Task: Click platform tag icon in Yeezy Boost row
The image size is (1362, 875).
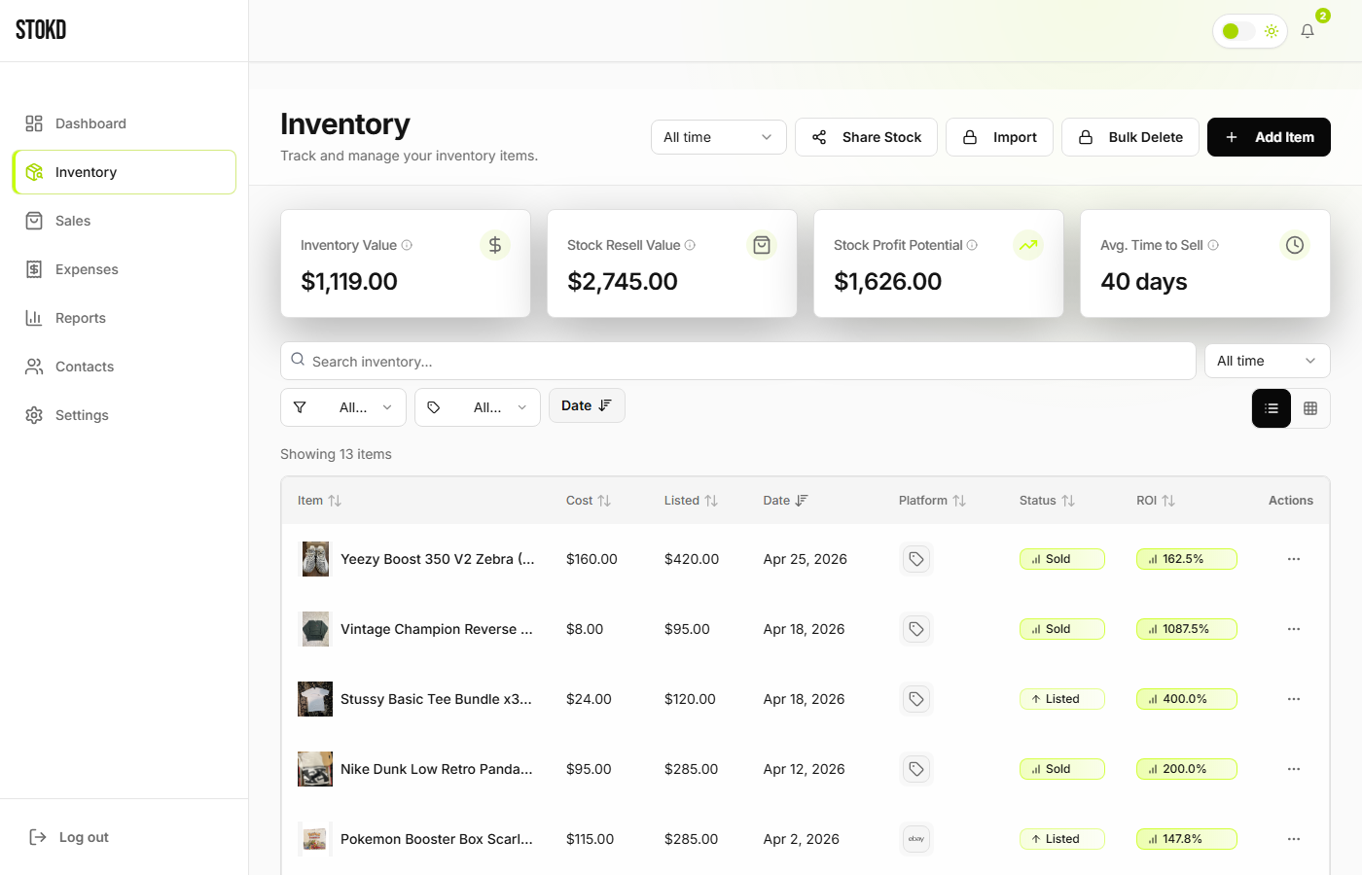Action: (x=916, y=559)
